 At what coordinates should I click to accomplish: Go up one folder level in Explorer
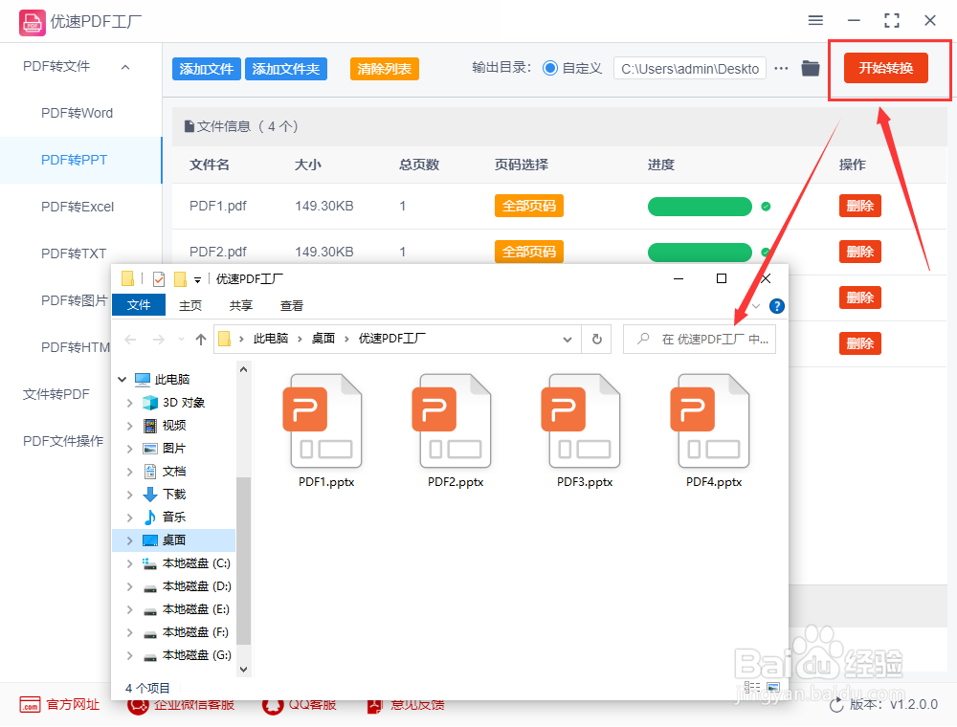(200, 339)
